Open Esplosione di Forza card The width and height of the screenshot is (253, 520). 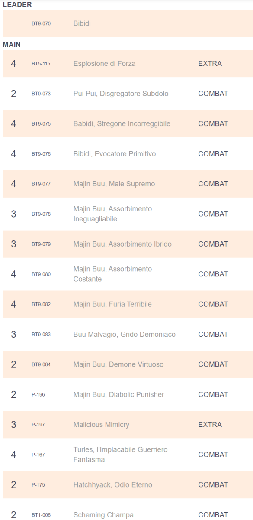pyautogui.click(x=104, y=64)
